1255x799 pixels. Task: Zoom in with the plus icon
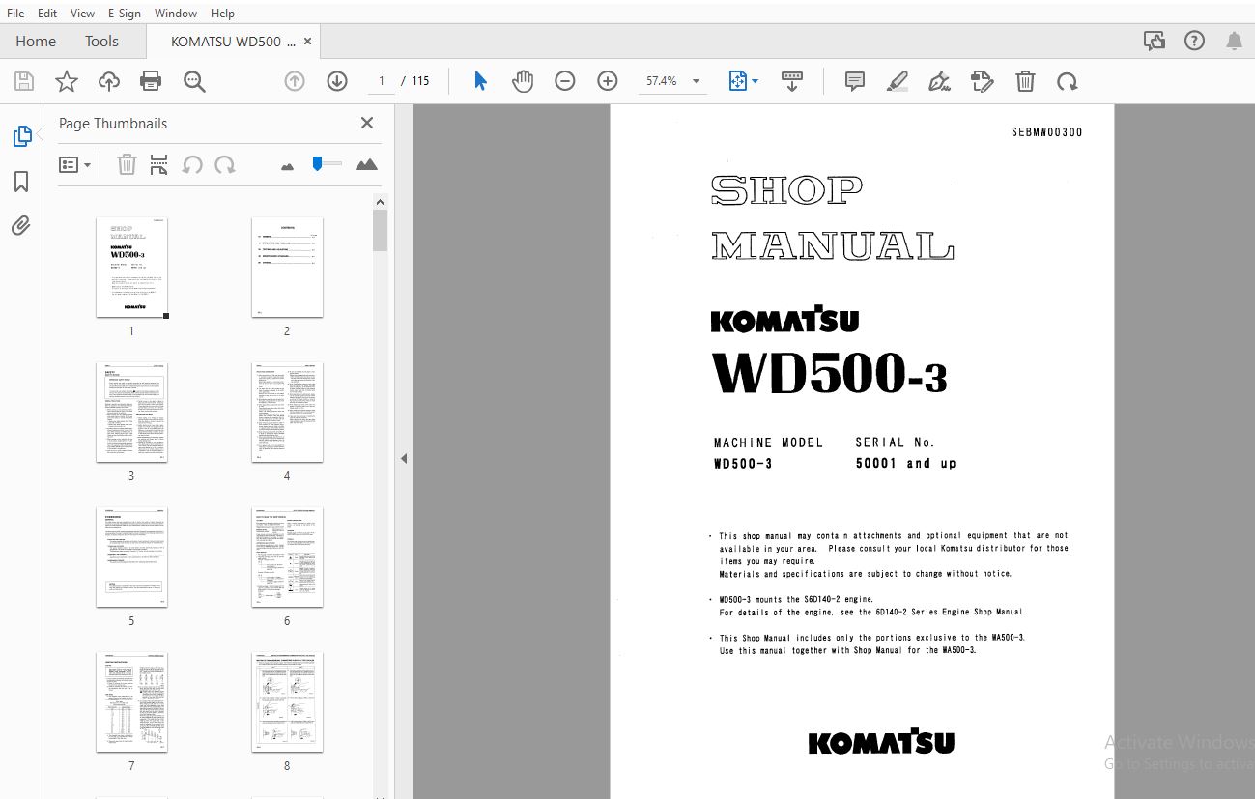[x=608, y=81]
